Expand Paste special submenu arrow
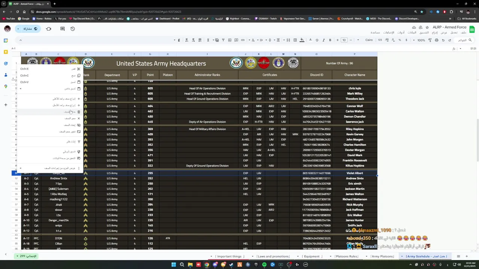The height and width of the screenshot is (269, 479). tap(21, 89)
